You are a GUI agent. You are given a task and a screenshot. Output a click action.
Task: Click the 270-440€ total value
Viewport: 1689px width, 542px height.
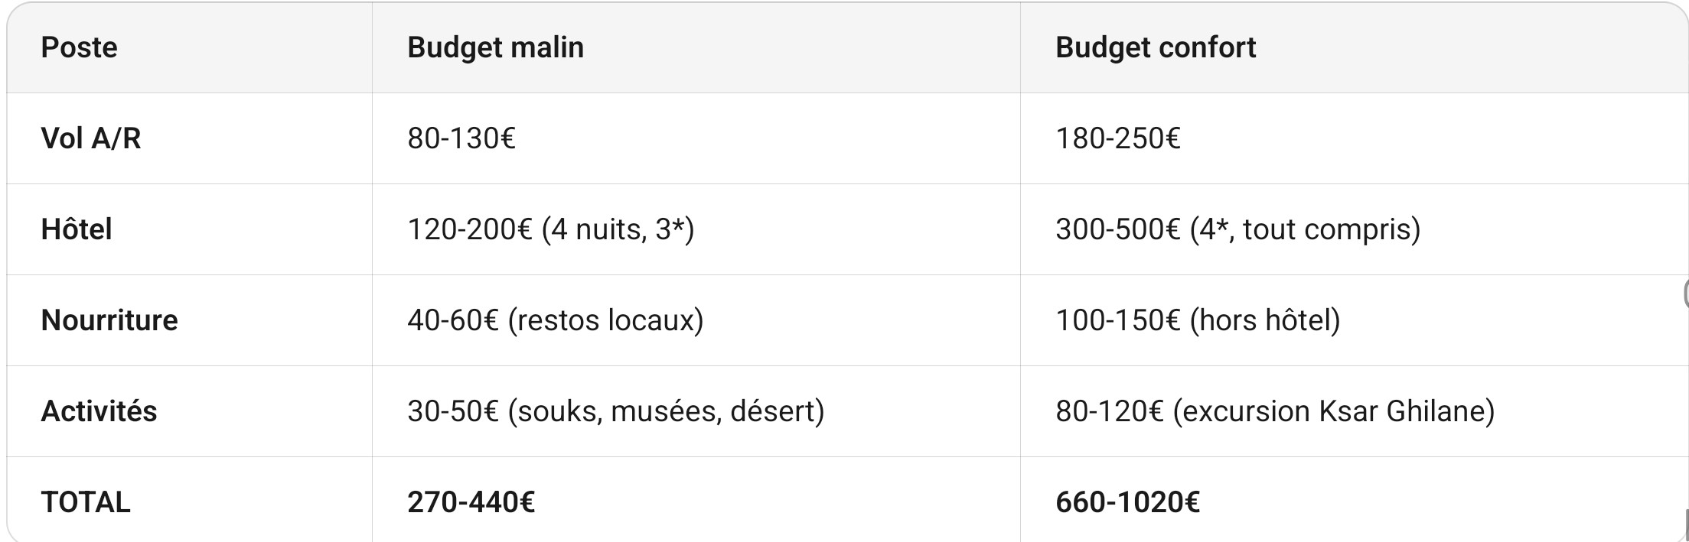click(471, 502)
